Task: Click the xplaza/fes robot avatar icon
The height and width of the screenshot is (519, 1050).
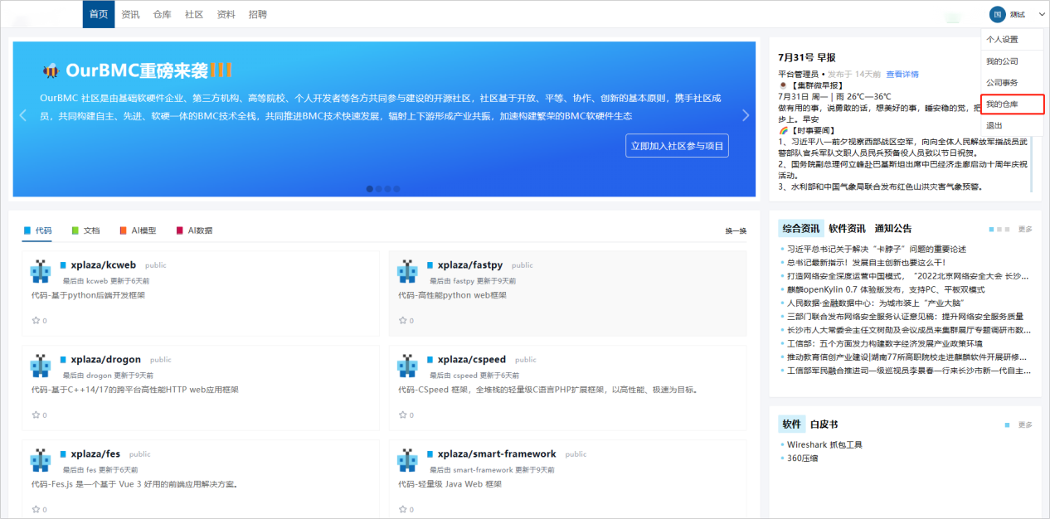Action: point(41,460)
